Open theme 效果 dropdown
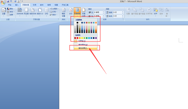The image size is (188, 109). point(11,15)
